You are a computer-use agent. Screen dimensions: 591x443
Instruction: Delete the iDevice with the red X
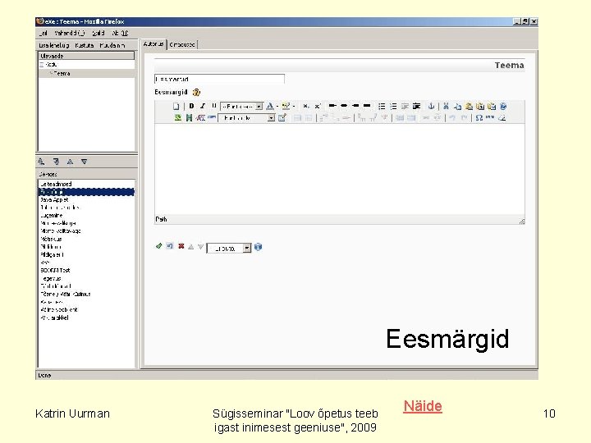(181, 246)
